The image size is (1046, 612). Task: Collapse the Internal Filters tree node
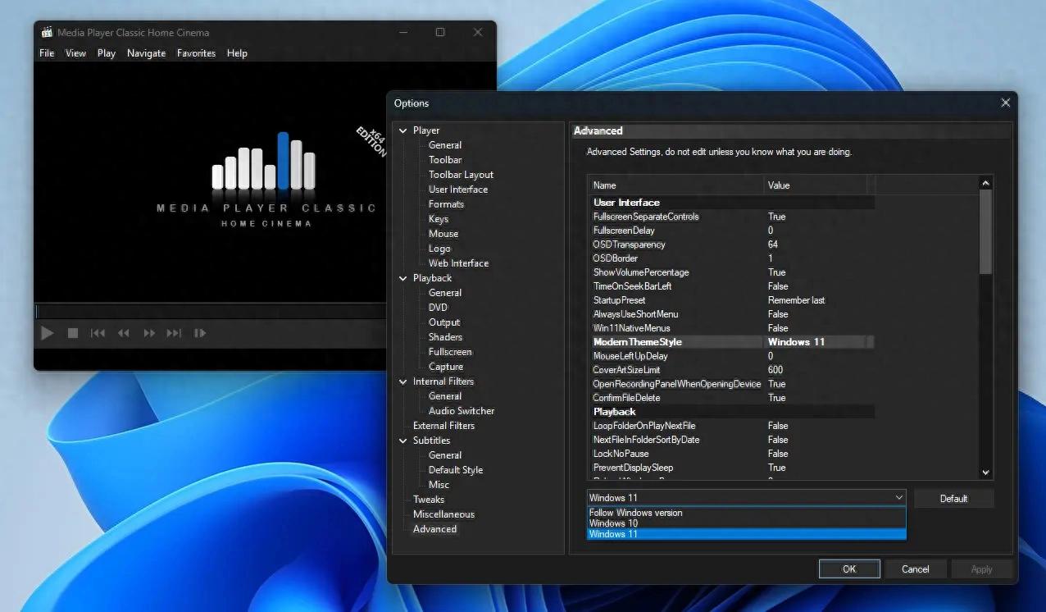(402, 381)
